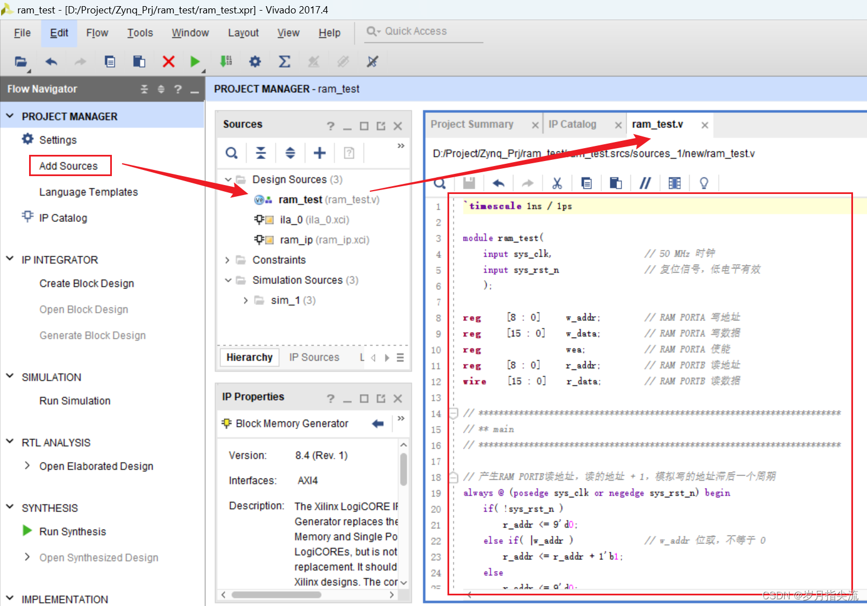Switch to the Project Summary tab

click(472, 124)
